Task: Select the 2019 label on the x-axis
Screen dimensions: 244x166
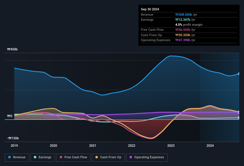Action: click(14, 146)
